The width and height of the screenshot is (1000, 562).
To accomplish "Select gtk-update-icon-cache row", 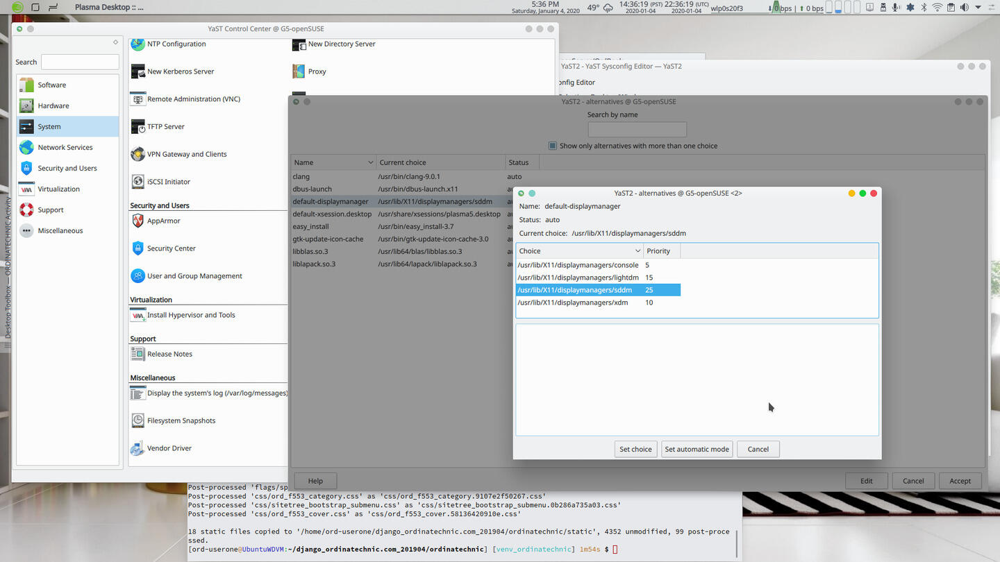I will 403,239.
